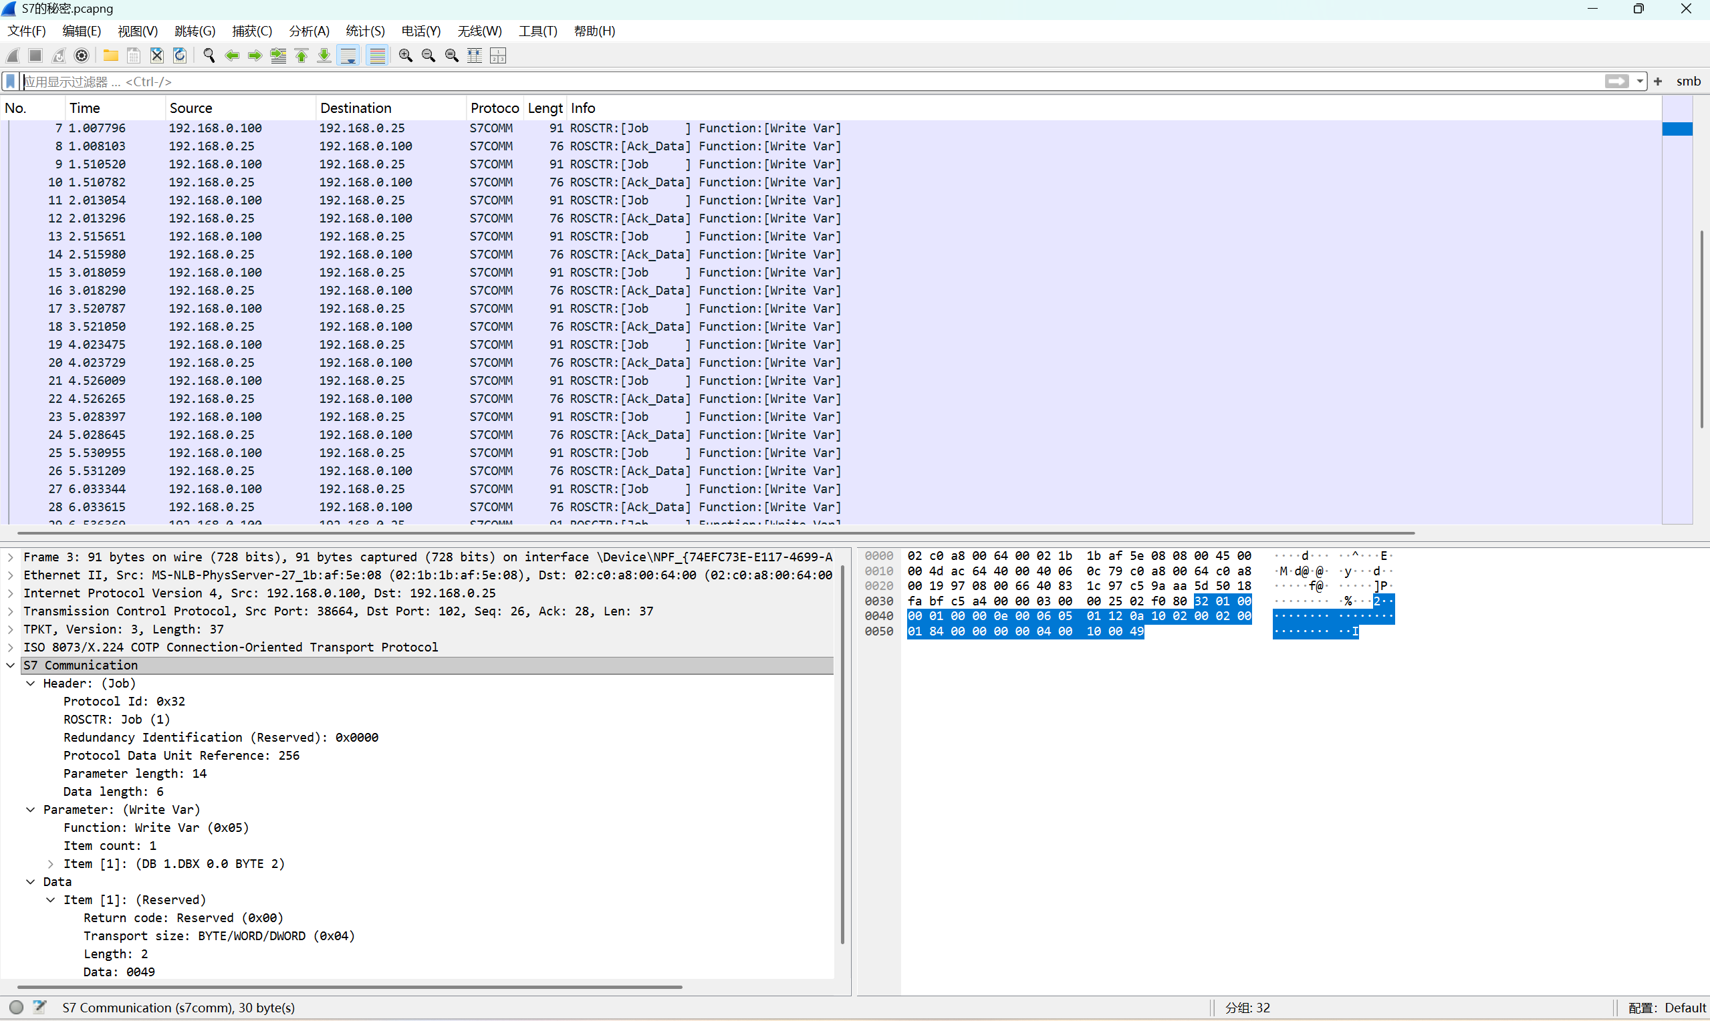Toggle packet list coloring rules
Screen dimensions: 1710x1021
pos(377,55)
